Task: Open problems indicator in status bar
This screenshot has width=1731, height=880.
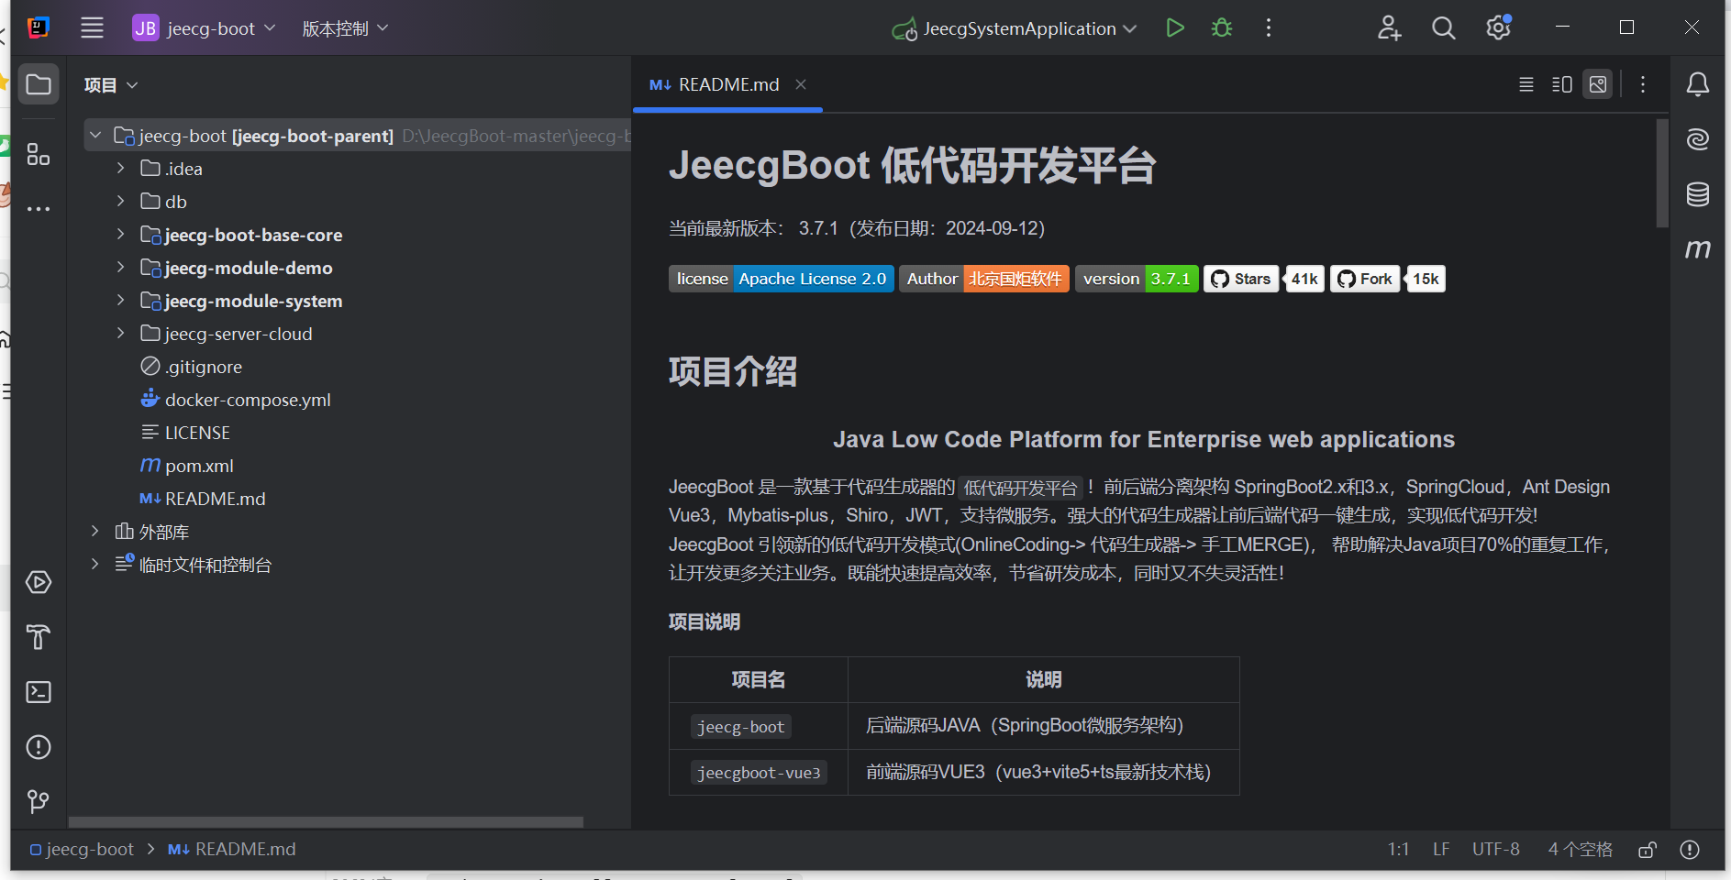Action: point(1690,850)
